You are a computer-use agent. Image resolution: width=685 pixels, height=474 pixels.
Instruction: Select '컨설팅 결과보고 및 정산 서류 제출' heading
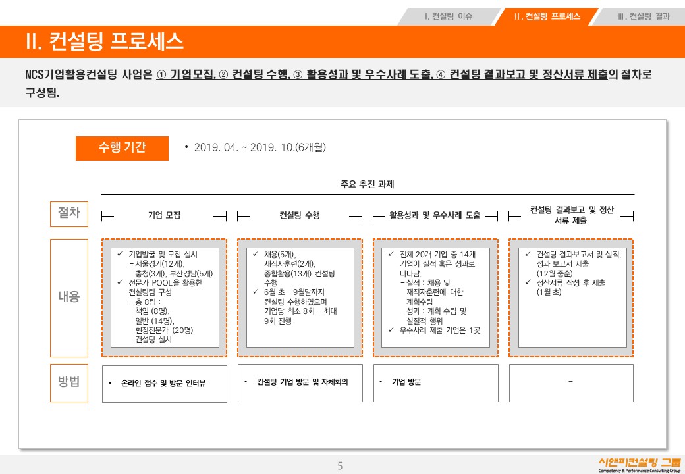pyautogui.click(x=572, y=215)
